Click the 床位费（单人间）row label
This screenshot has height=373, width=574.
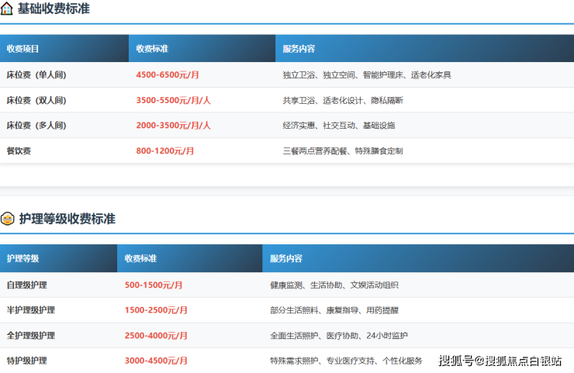36,75
